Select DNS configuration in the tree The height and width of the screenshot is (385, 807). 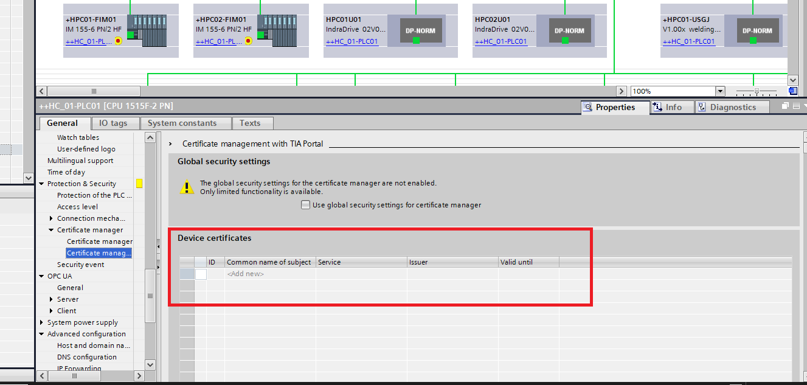tap(86, 357)
